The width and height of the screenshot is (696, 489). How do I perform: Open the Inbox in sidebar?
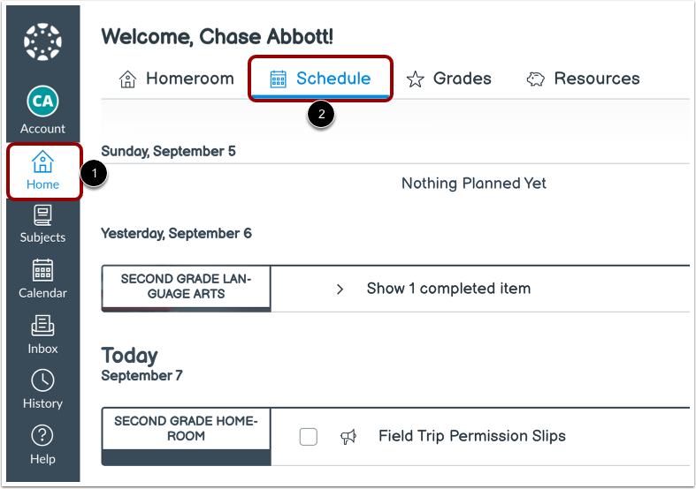pos(42,335)
